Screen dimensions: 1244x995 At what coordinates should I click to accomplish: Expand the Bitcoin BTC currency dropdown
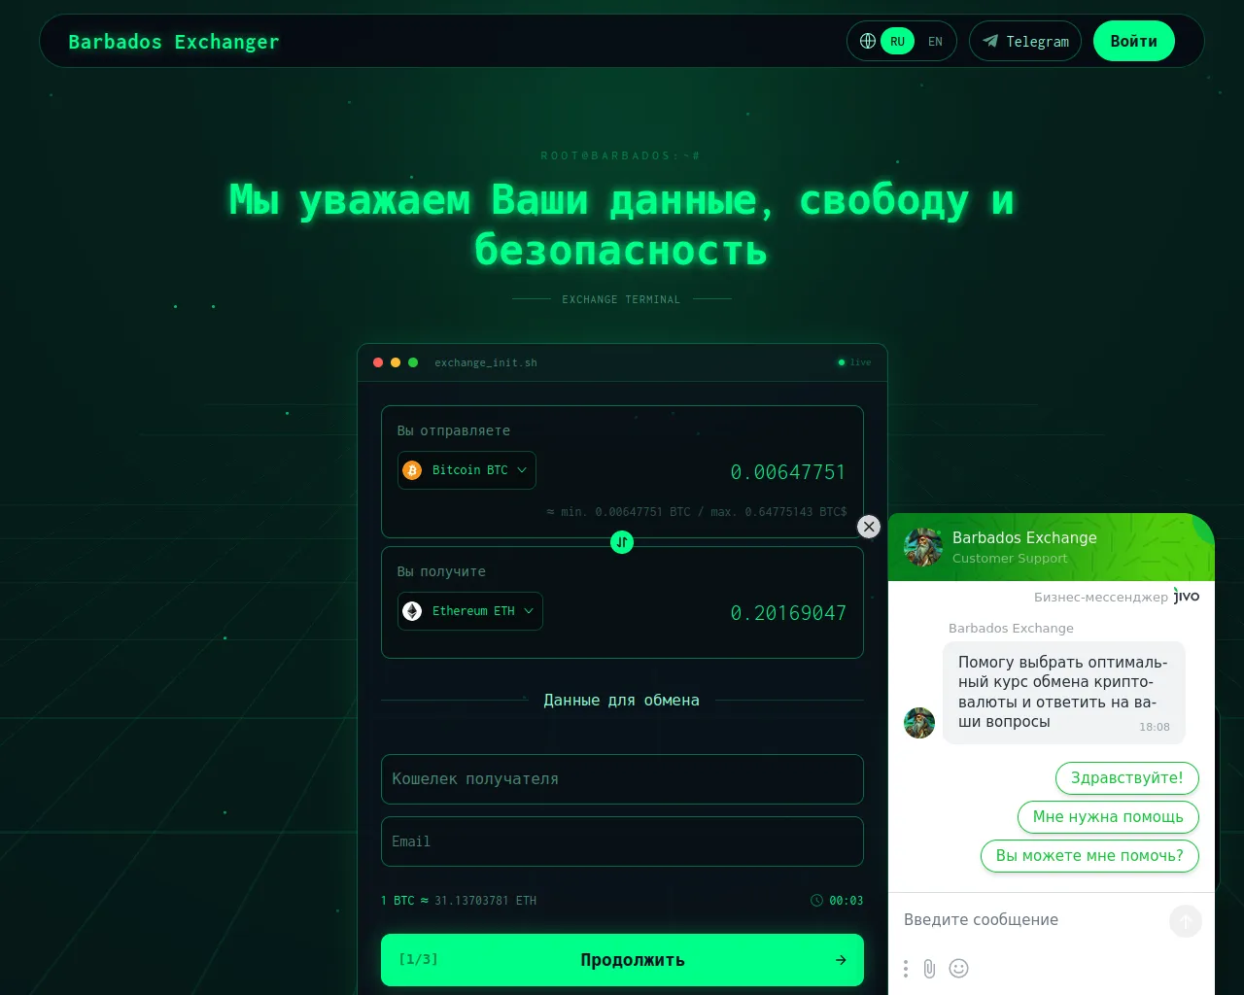(466, 470)
